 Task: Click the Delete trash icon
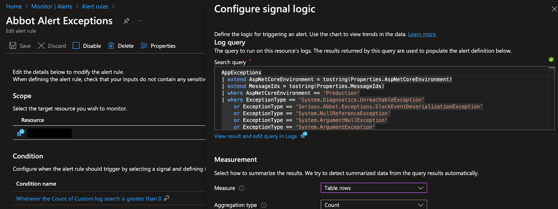[x=111, y=46]
